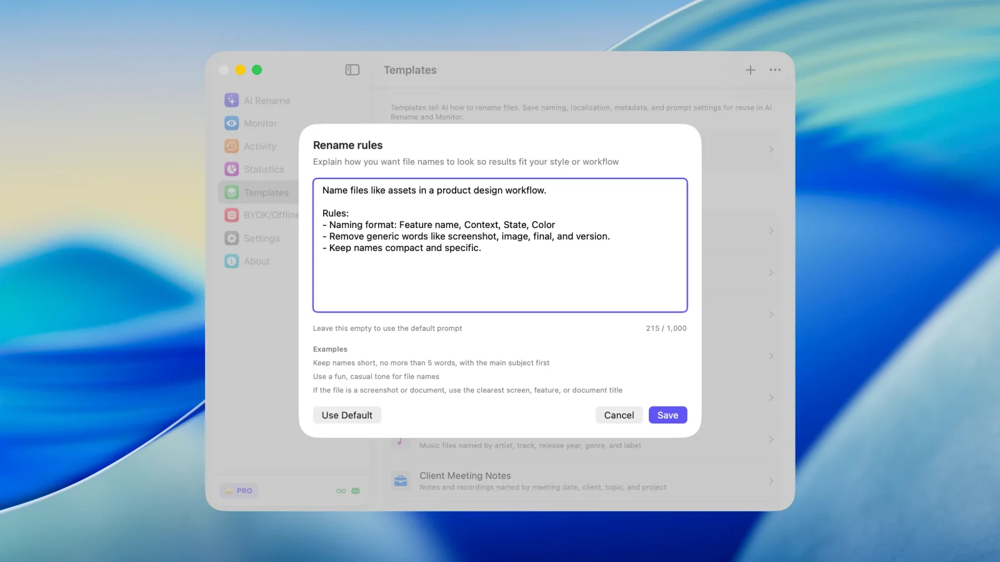The image size is (1000, 562).
Task: Click the infinity icon in sidebar footer
Action: tap(341, 491)
